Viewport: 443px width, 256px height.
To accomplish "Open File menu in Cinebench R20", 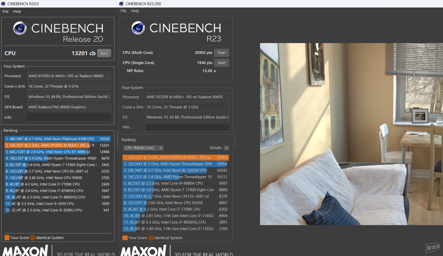I will [x=5, y=11].
